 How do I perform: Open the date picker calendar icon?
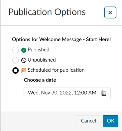click(104, 93)
